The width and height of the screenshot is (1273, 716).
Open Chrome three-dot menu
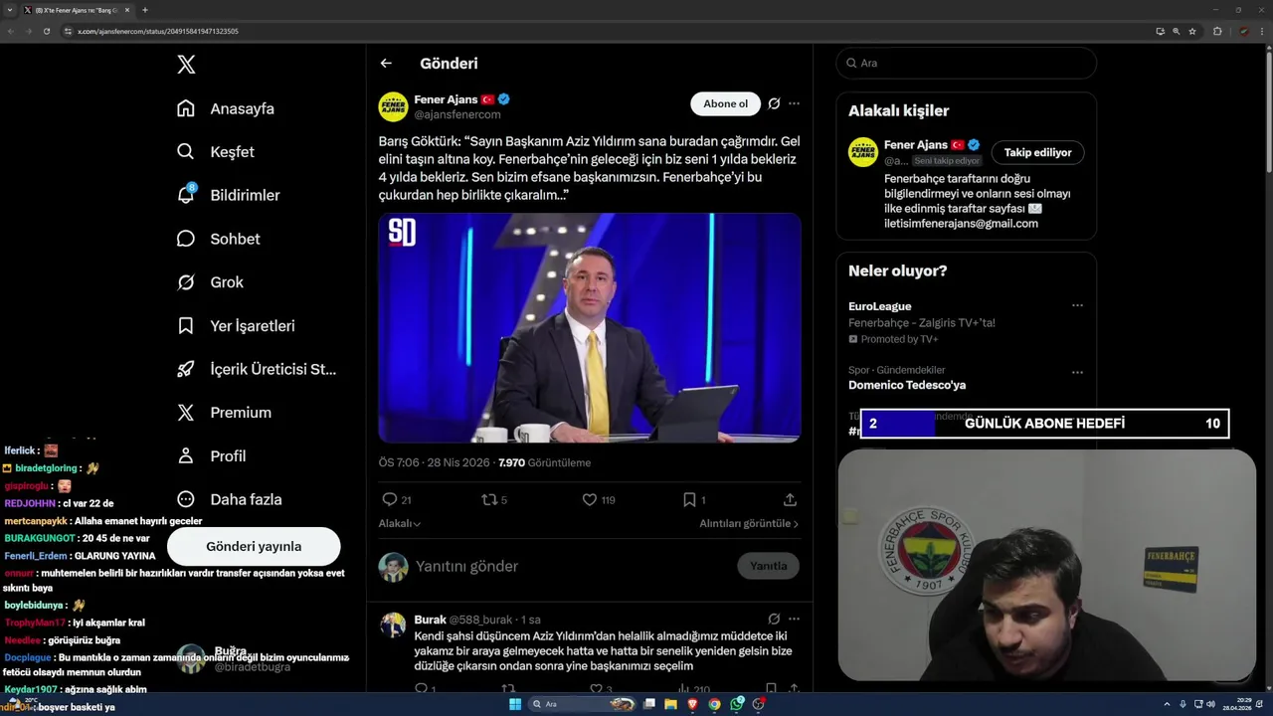1261,31
